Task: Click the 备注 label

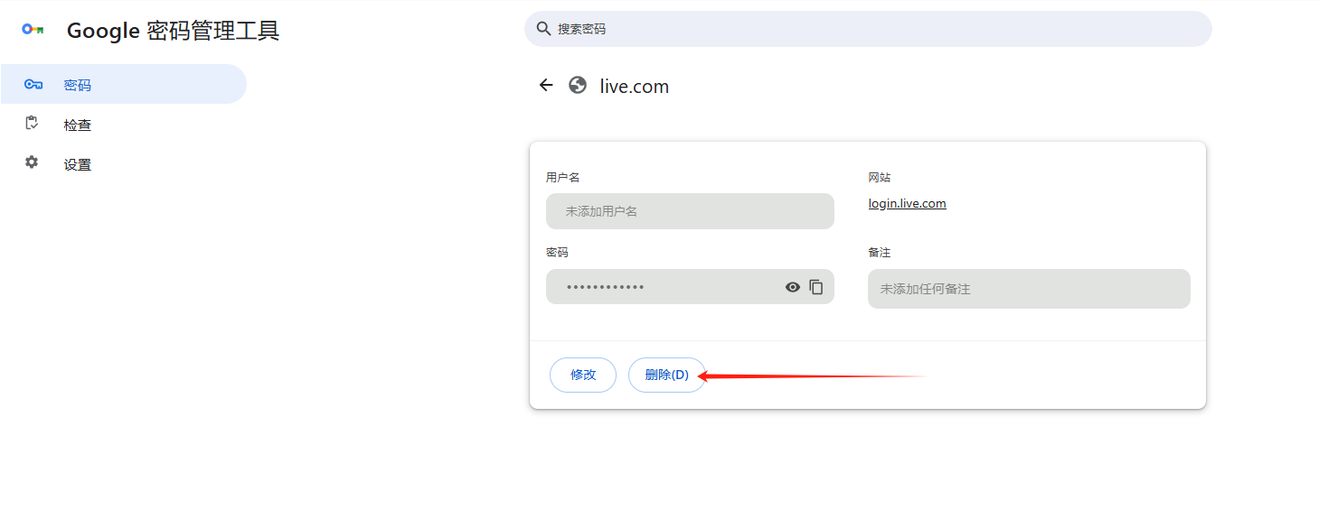Action: 879,253
